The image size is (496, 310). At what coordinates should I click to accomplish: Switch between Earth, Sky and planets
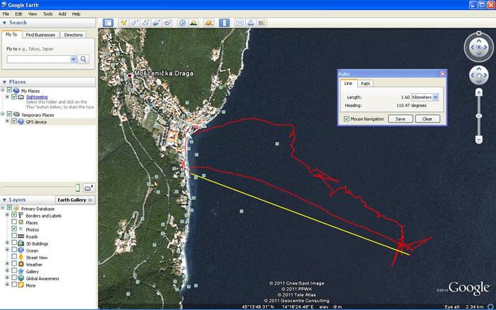pyautogui.click(x=208, y=23)
